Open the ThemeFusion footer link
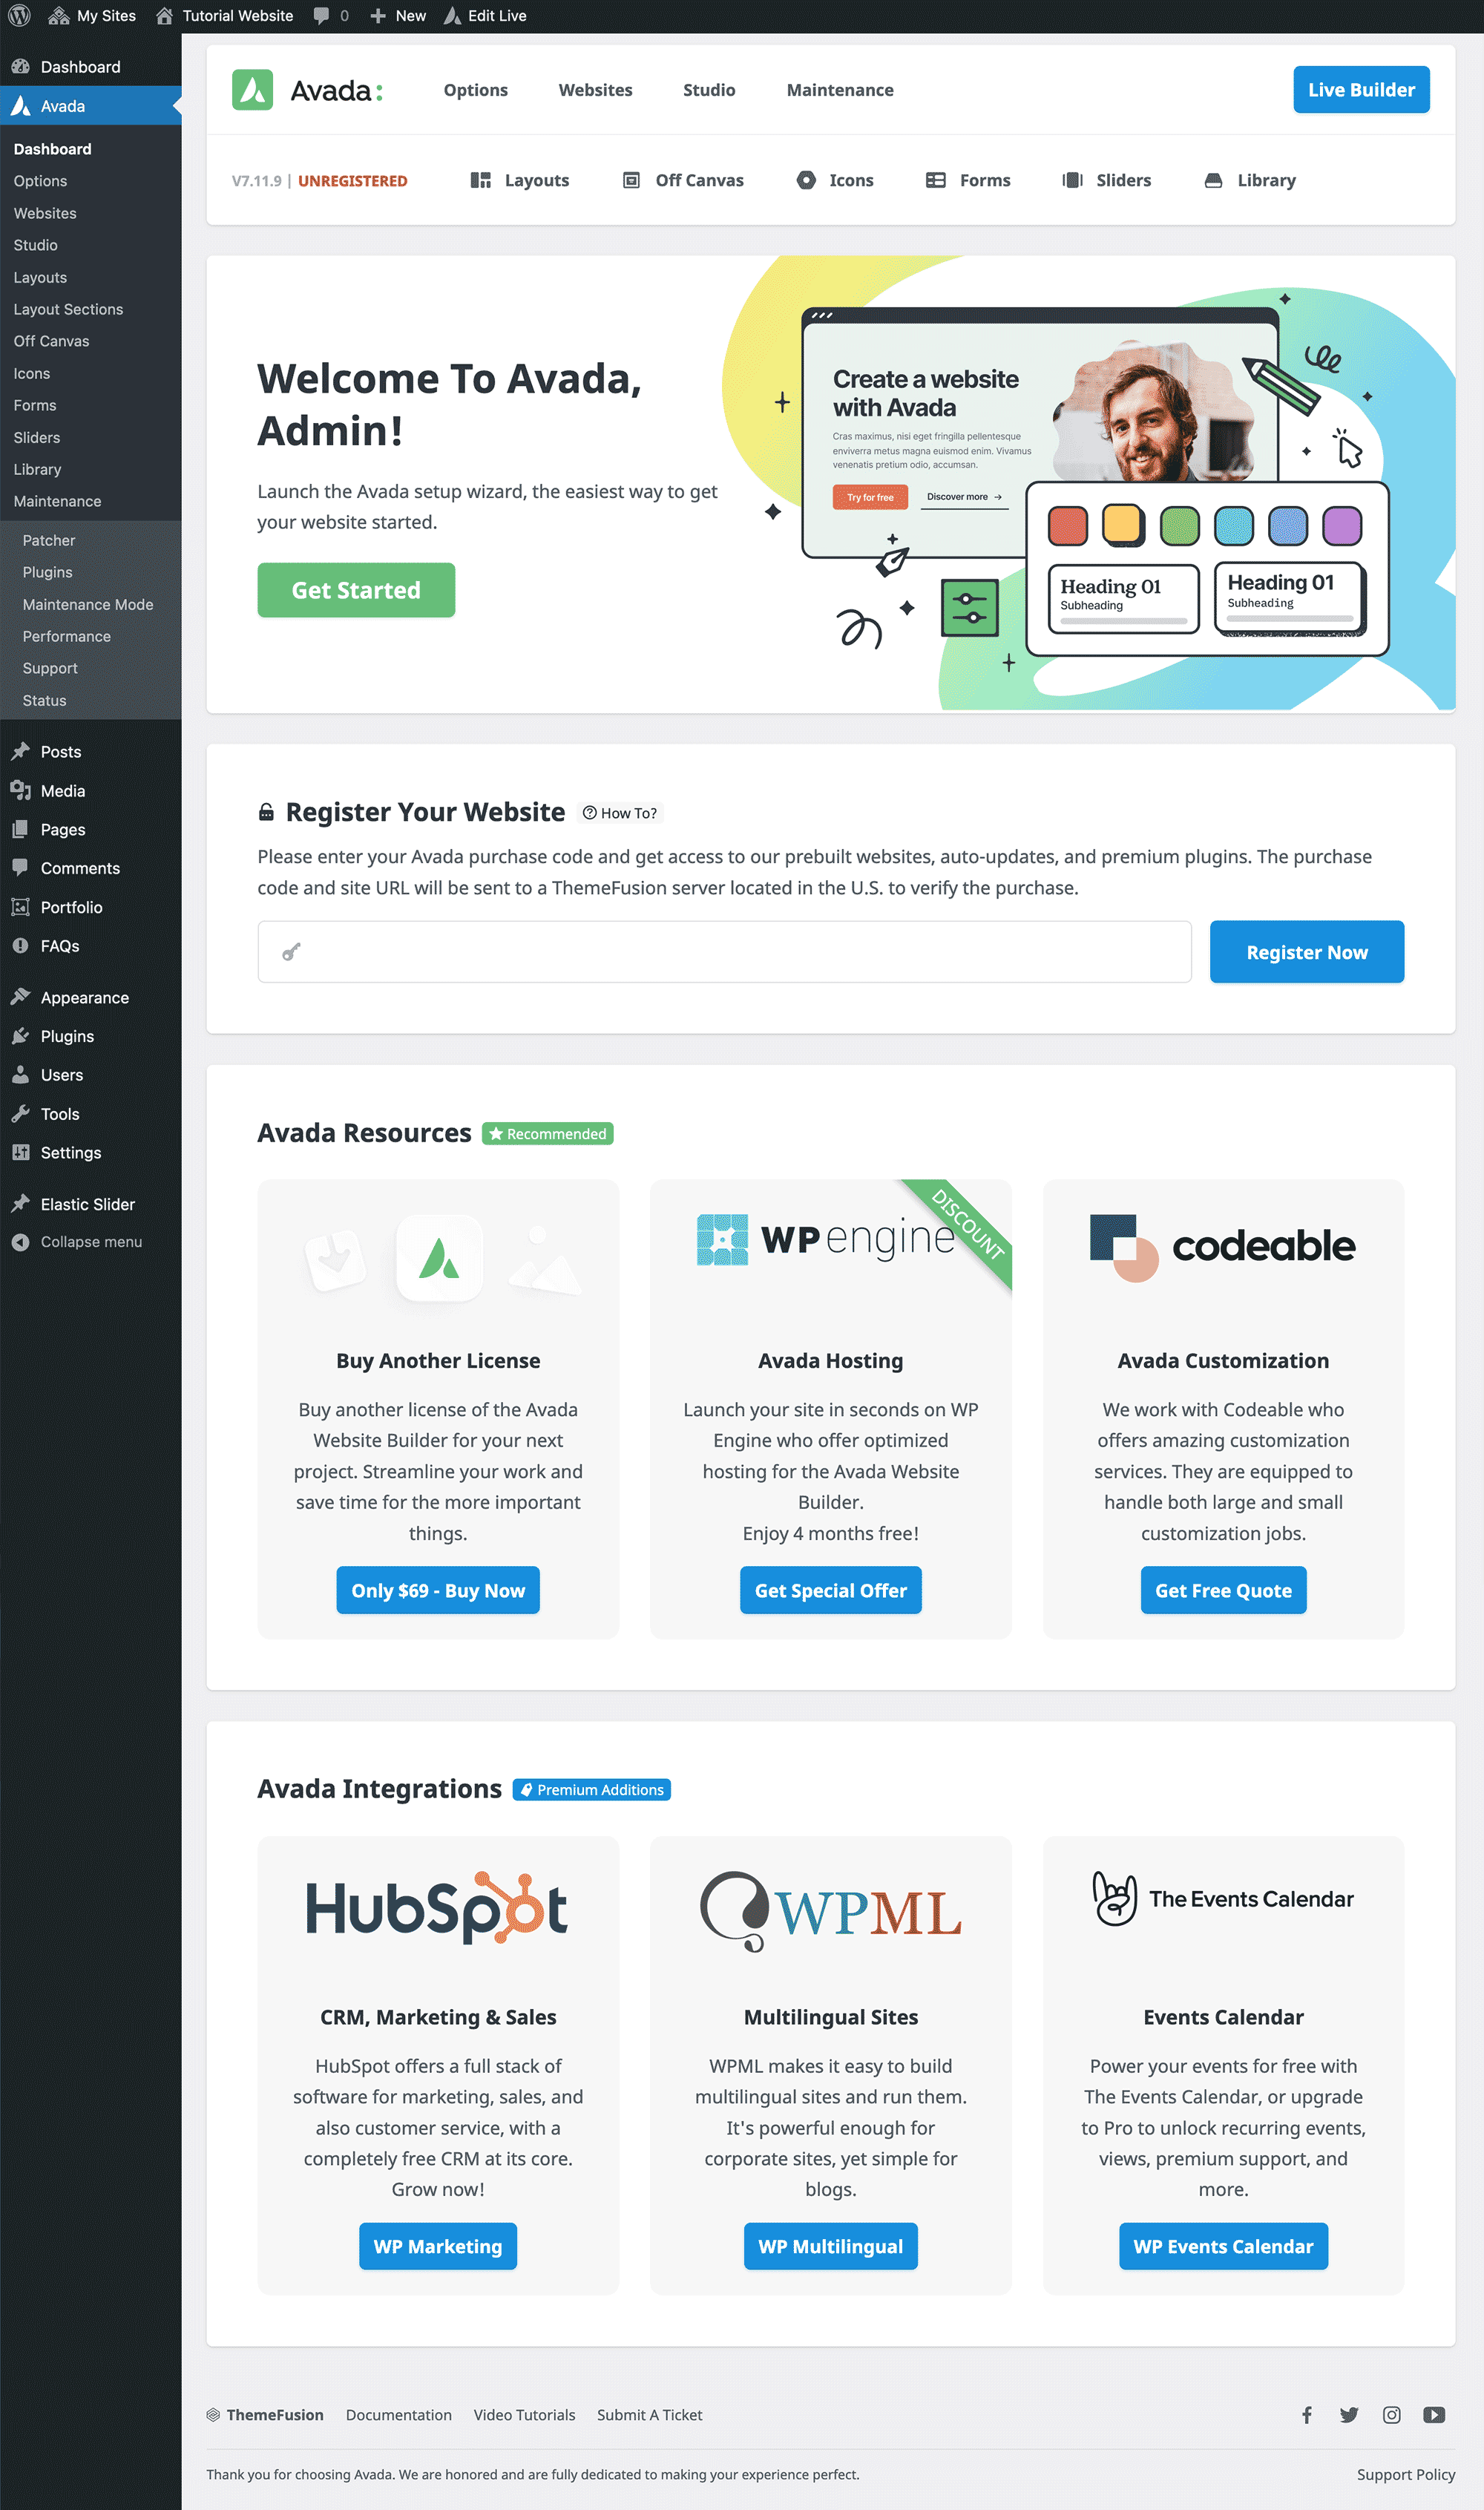The image size is (1484, 2510). click(265, 2415)
